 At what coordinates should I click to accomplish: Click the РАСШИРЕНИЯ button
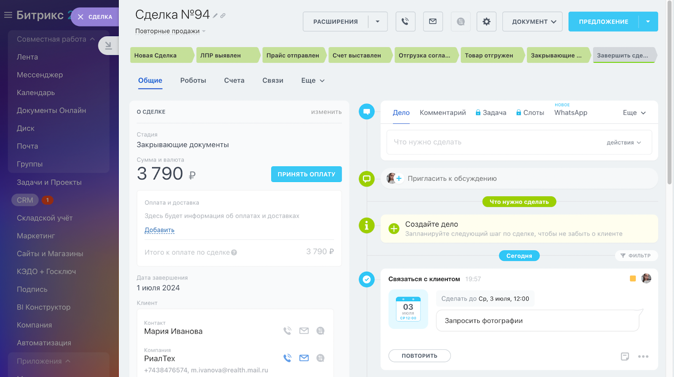(x=336, y=21)
